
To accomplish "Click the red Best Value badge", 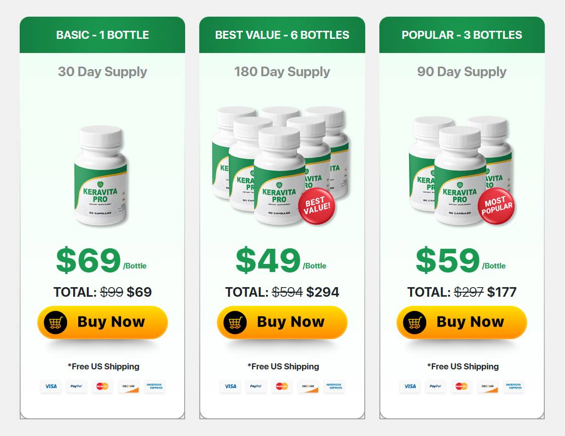I will tap(317, 206).
